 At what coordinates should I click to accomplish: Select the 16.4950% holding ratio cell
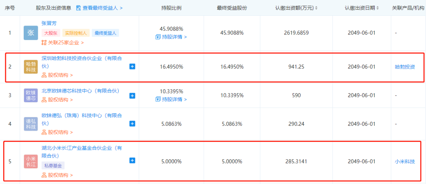click(171, 67)
